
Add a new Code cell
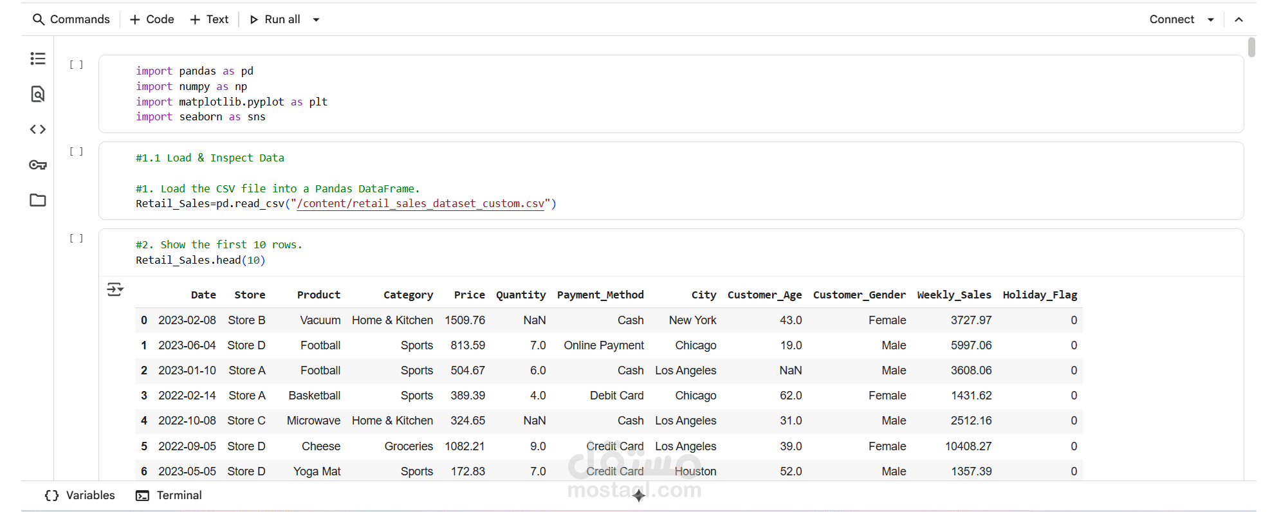tap(152, 19)
